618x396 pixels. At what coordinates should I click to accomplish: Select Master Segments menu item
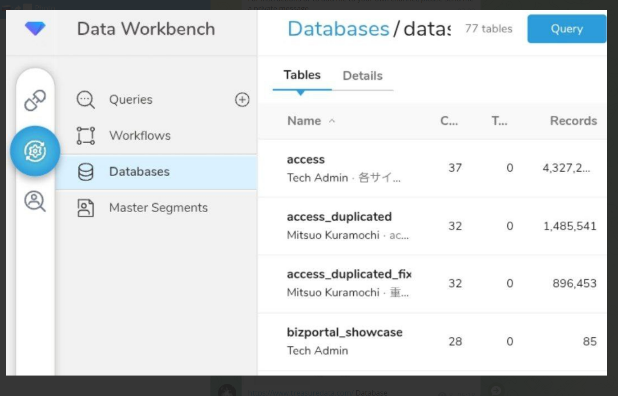pos(158,208)
